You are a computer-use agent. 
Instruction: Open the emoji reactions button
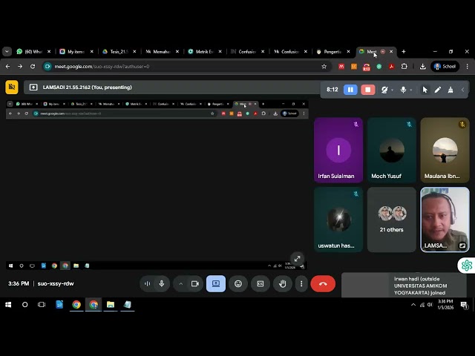[x=238, y=283]
